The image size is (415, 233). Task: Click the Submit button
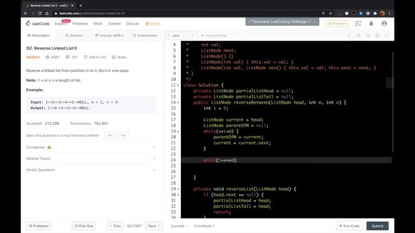point(377,226)
